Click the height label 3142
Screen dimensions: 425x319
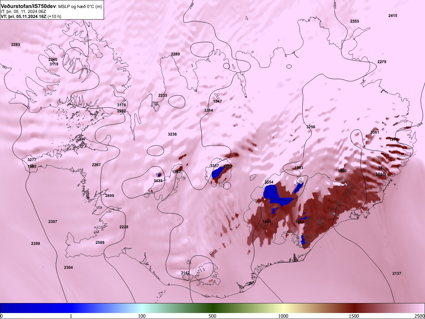pyautogui.click(x=185, y=273)
